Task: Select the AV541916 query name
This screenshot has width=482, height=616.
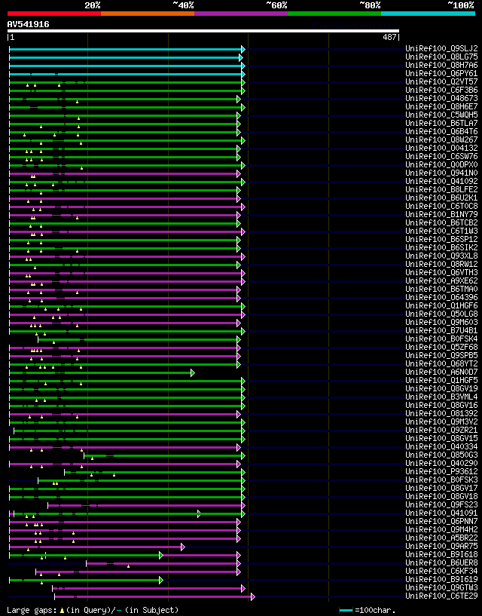Action: point(29,24)
